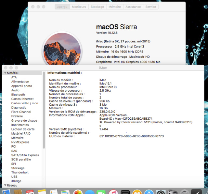Image resolution: width=208 pixels, height=194 pixels.
Task: Select USB in the hardware list
Action: pos(14,177)
